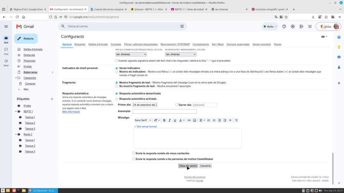The width and height of the screenshot is (344, 193).
Task: Remove formatting icon in message toolbar
Action: [236, 120]
